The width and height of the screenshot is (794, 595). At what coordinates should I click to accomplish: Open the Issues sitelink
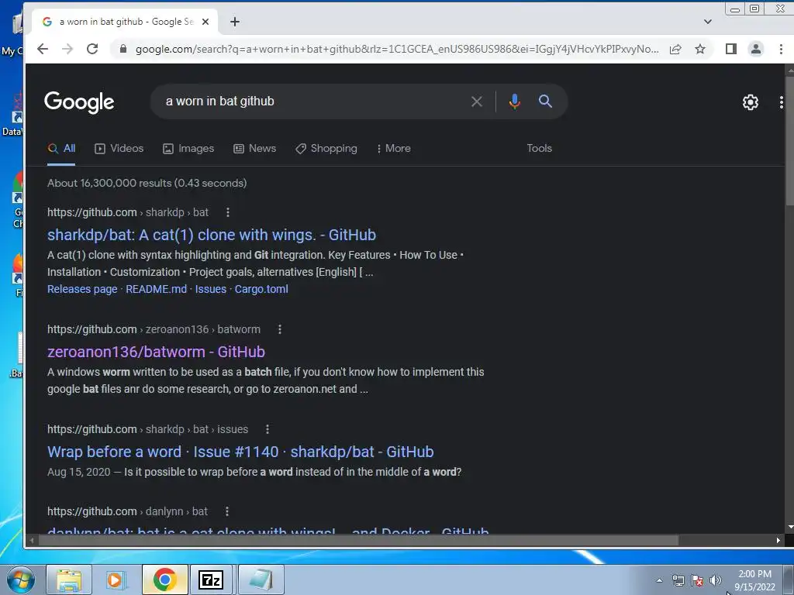(211, 289)
